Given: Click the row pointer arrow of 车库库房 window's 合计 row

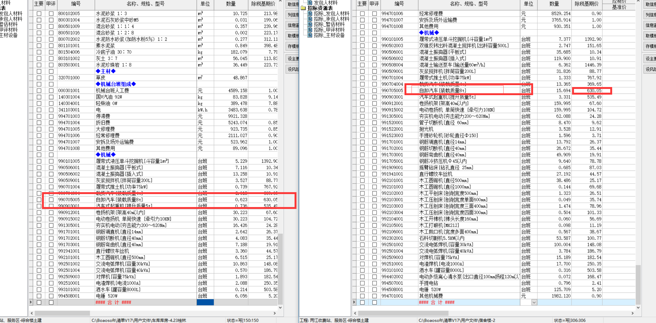Looking at the screenshot, I should click(x=31, y=302).
